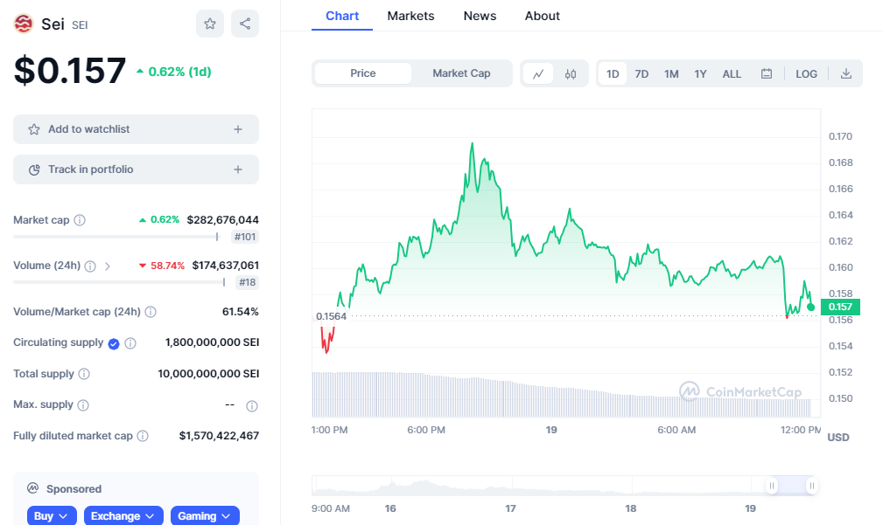Download the chart data
This screenshot has width=883, height=525.
846,73
